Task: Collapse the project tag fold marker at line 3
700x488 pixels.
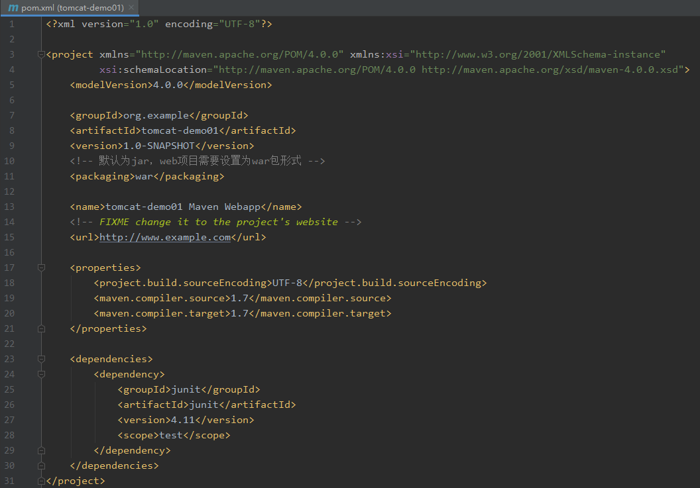Action: coord(41,54)
